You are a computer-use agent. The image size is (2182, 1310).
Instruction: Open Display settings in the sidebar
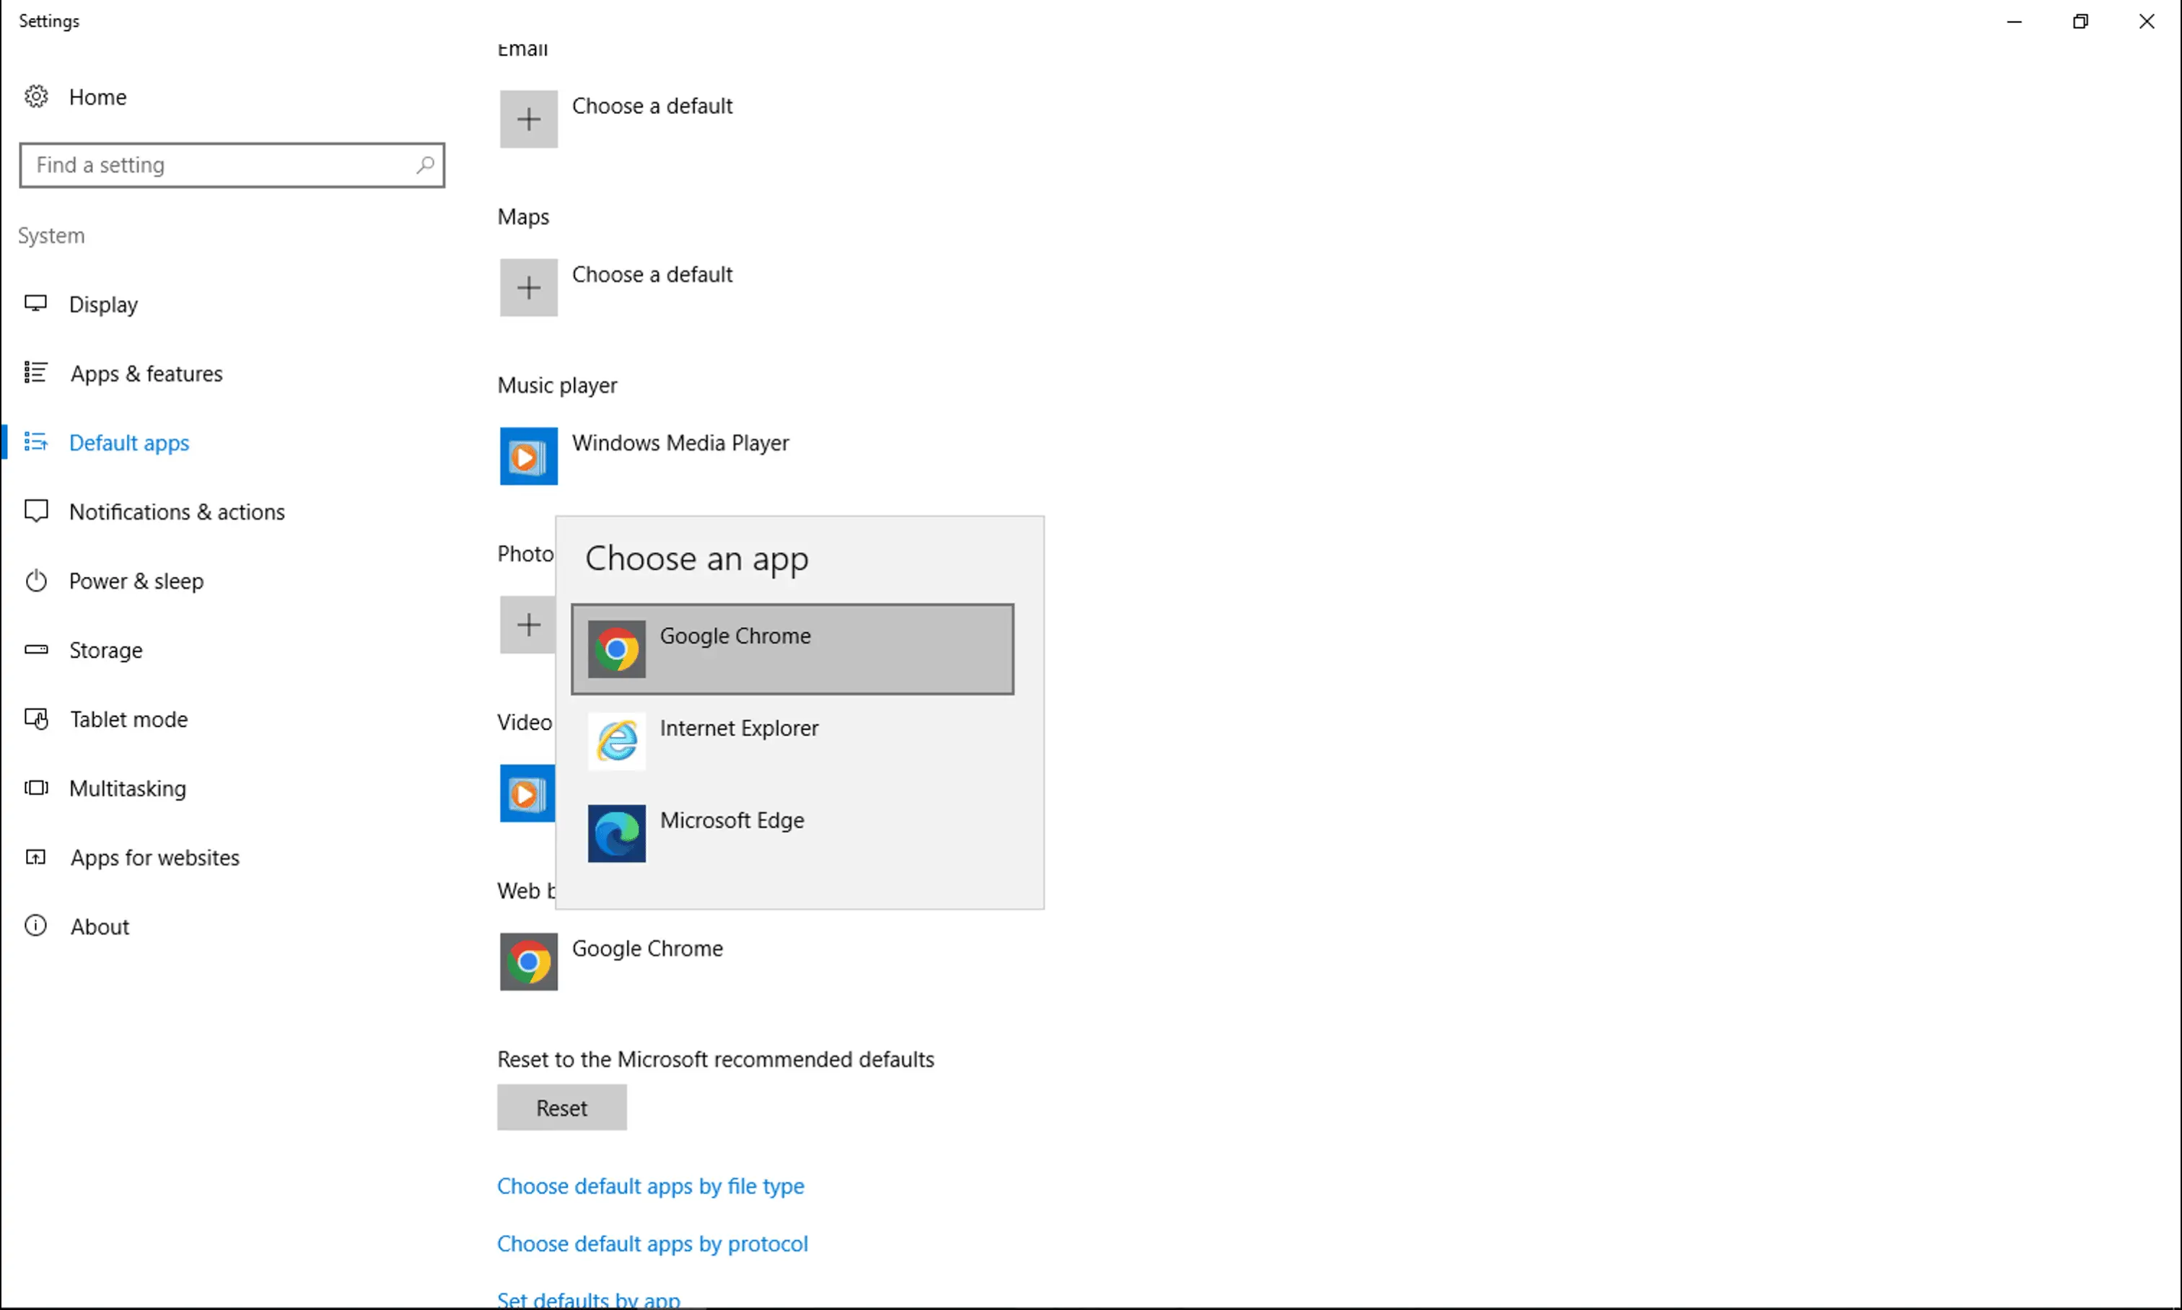click(x=104, y=304)
